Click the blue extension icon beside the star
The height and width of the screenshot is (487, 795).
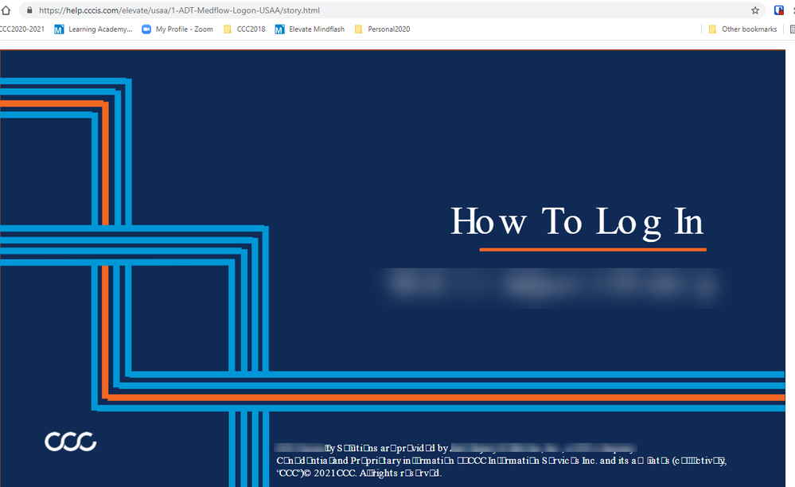(779, 10)
